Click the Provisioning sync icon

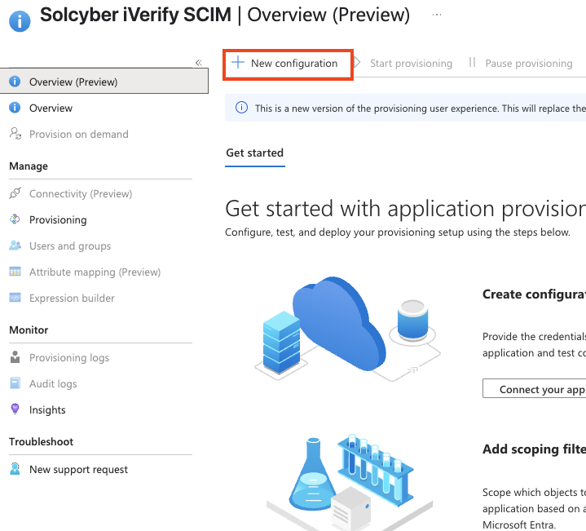coord(15,220)
